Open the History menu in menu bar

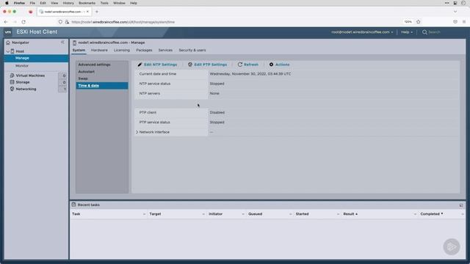(68, 3)
